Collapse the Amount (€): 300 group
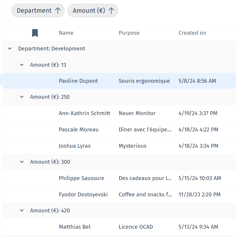The image size is (236, 237). pos(22,162)
